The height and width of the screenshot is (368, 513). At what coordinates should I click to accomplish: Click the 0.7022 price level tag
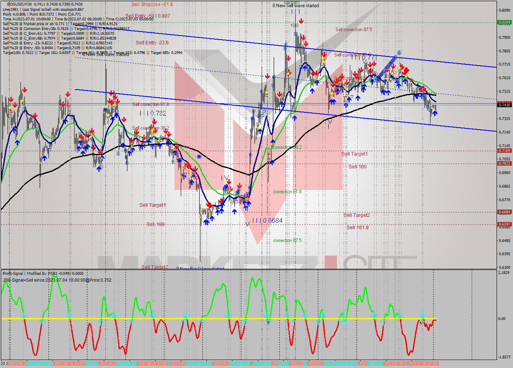(504, 163)
